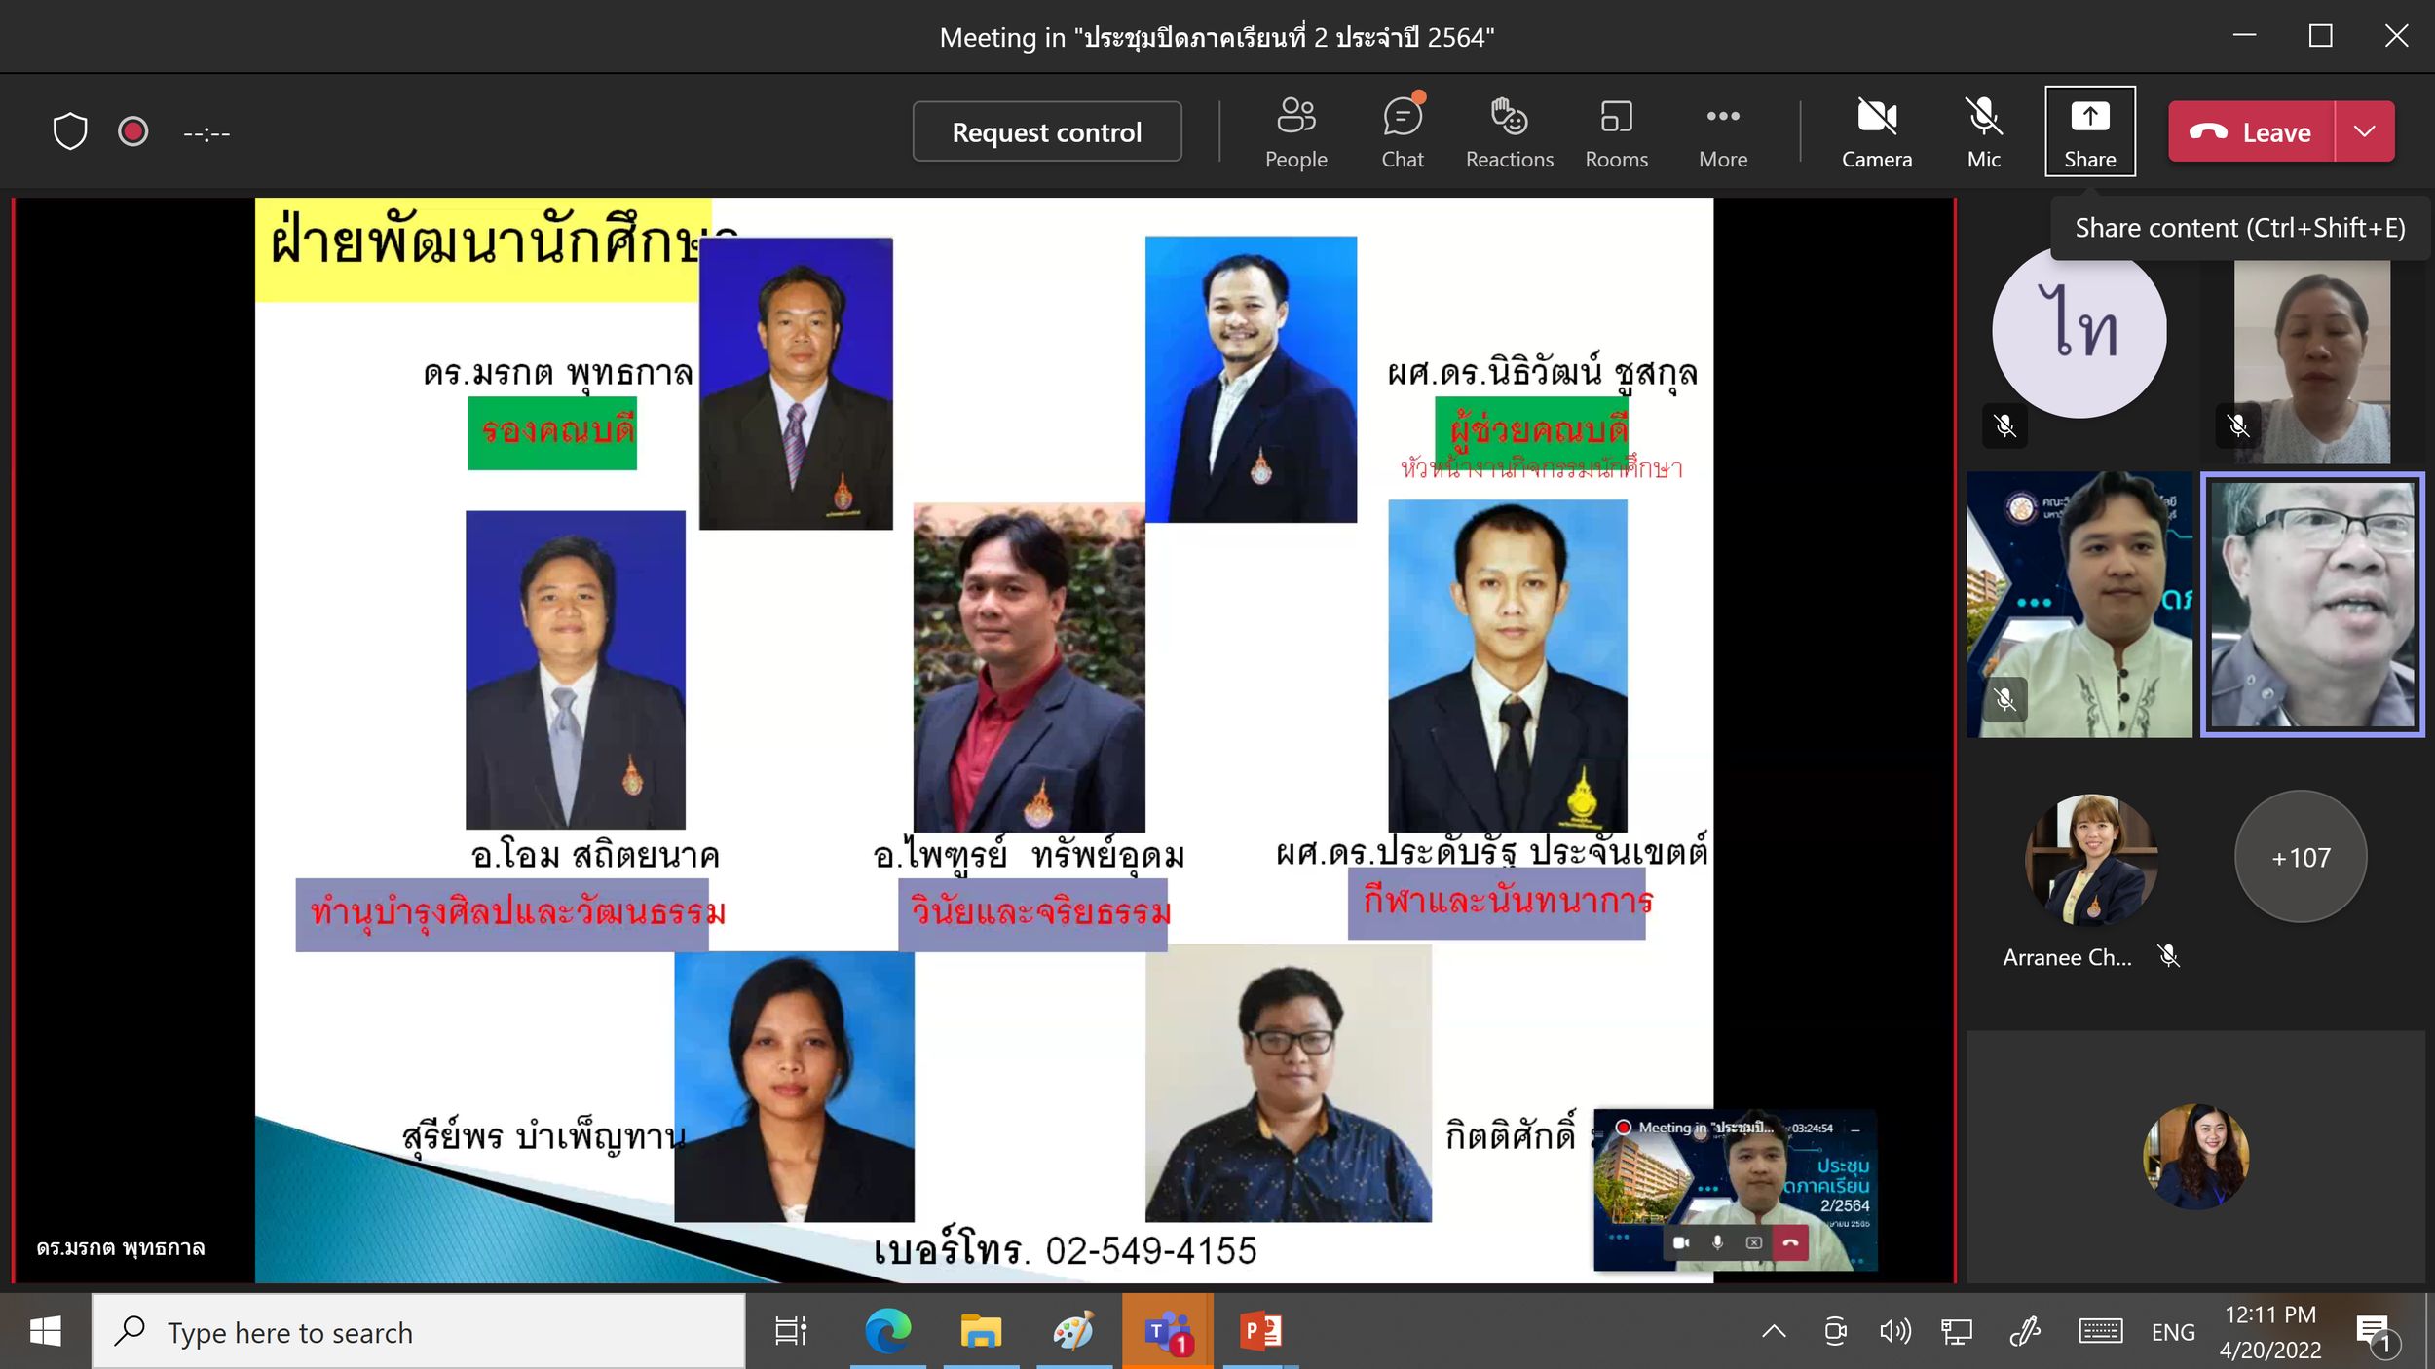
Task: Click the shield security icon
Action: point(70,131)
